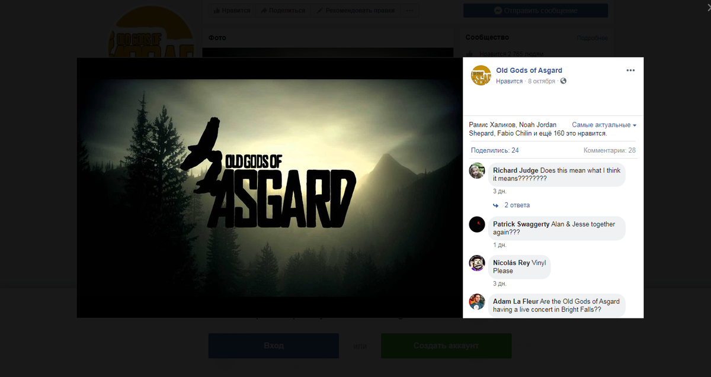Open the Old Gods of Asgard page link
This screenshot has width=711, height=377.
529,70
